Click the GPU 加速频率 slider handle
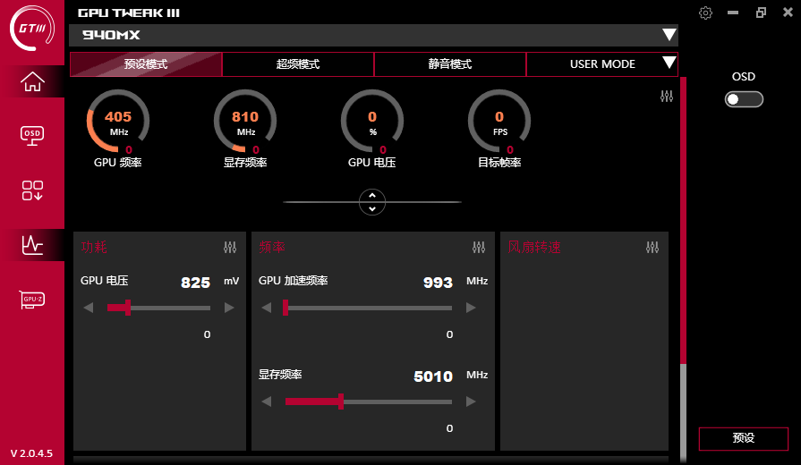801x465 pixels. pyautogui.click(x=285, y=308)
